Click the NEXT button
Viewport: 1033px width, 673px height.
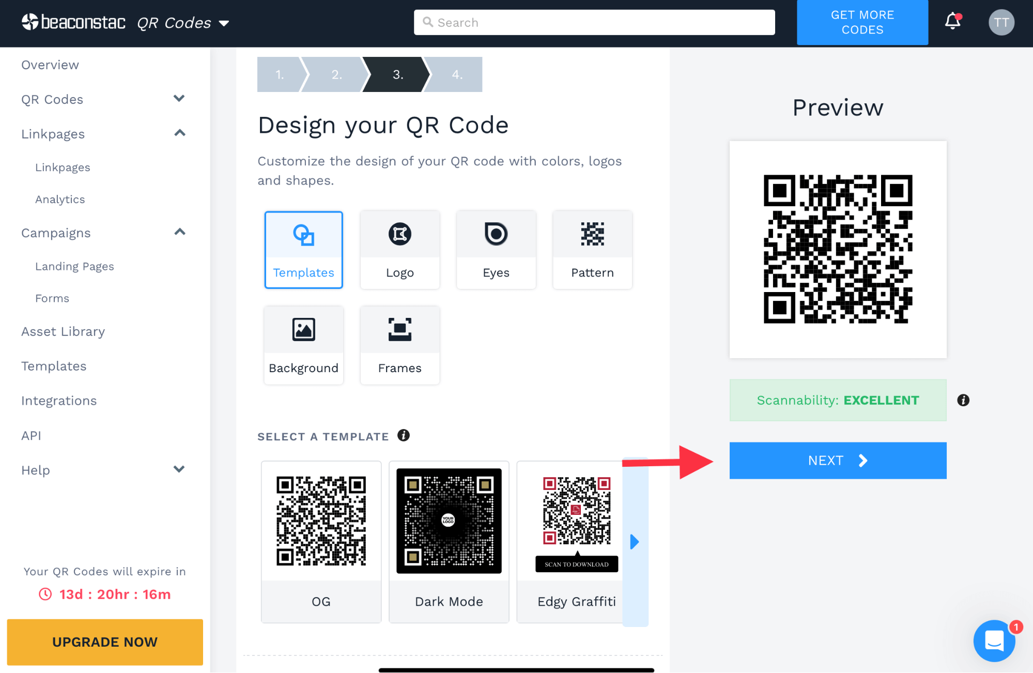837,460
